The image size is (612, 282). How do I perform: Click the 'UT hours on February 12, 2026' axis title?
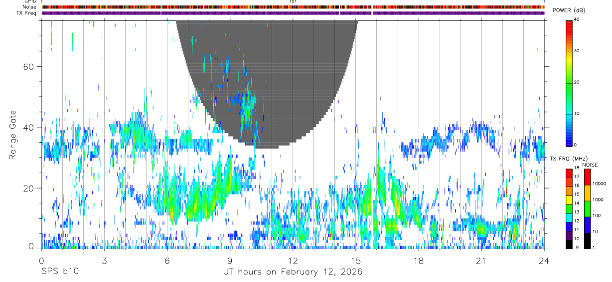pos(293,272)
